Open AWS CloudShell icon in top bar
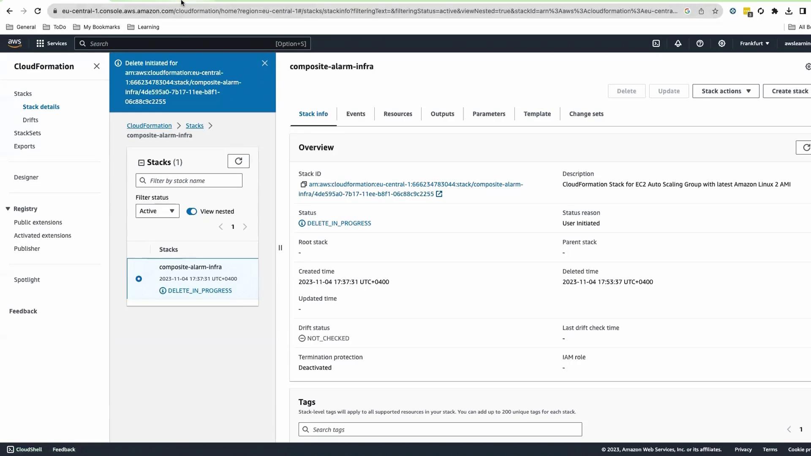The height and width of the screenshot is (456, 811). [656, 43]
